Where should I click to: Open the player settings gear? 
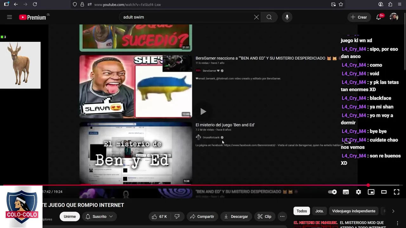pos(358,192)
